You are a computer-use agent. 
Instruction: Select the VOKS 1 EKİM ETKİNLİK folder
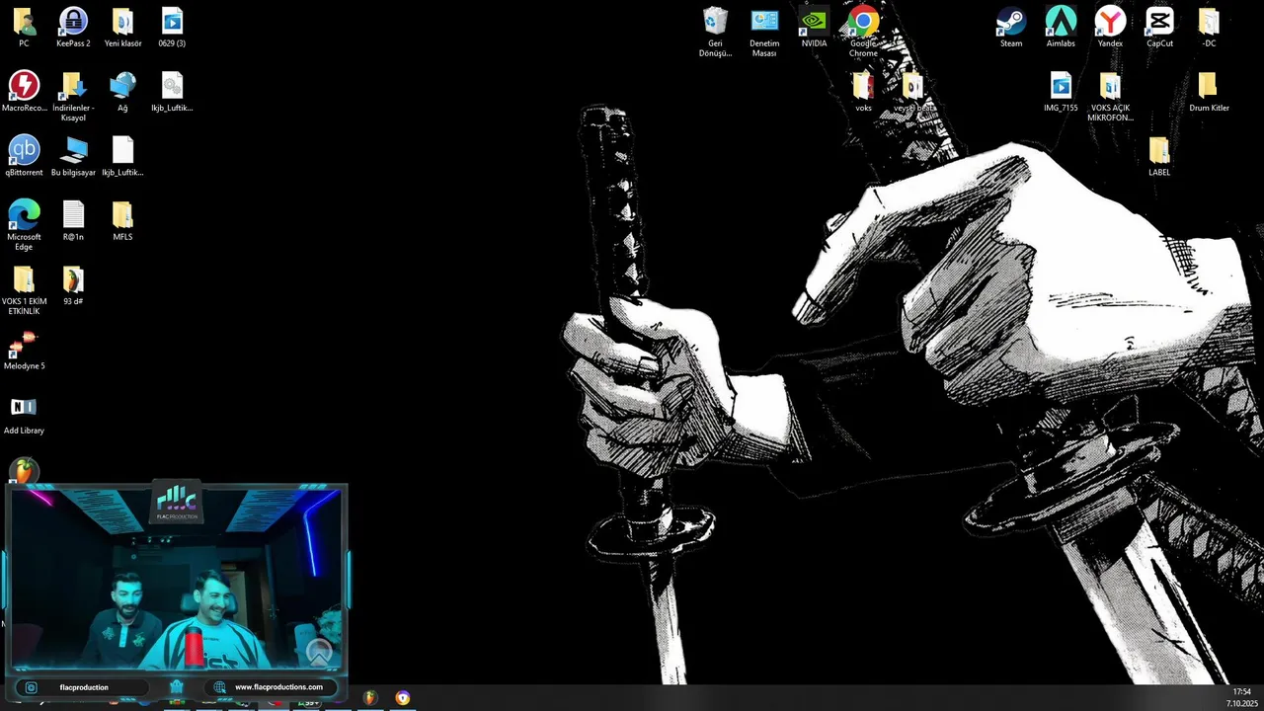point(24,289)
